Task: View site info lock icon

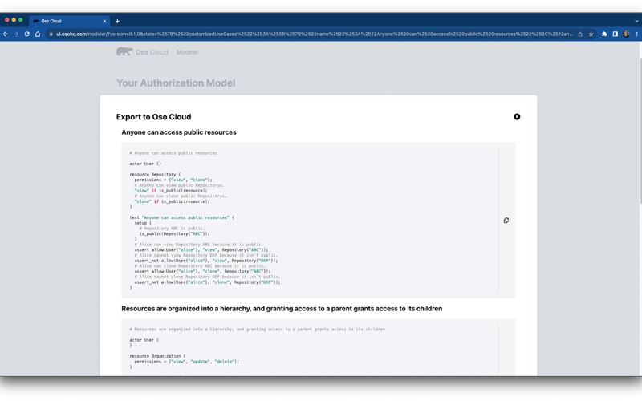Action: 51,34
